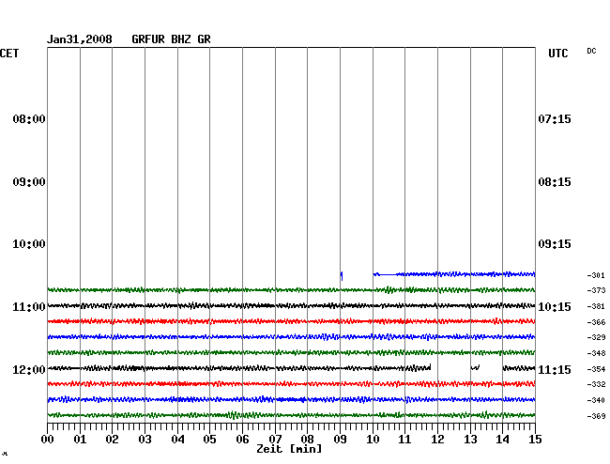
Task: Click minute tick label 05
Action: (209, 440)
